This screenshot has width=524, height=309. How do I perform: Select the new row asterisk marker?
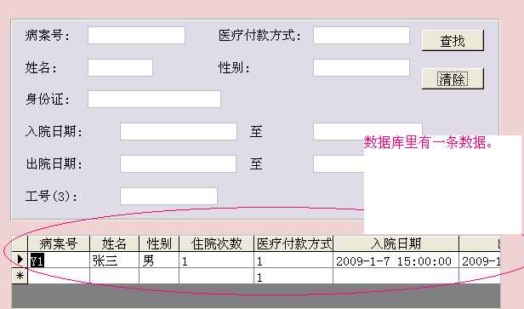coord(20,276)
